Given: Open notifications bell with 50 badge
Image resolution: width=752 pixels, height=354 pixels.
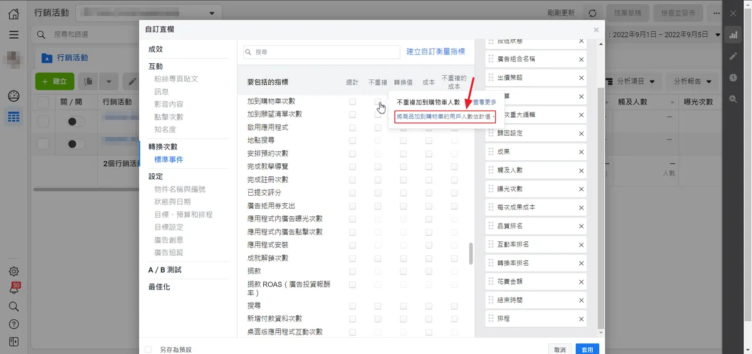Looking at the screenshot, I should 14,289.
